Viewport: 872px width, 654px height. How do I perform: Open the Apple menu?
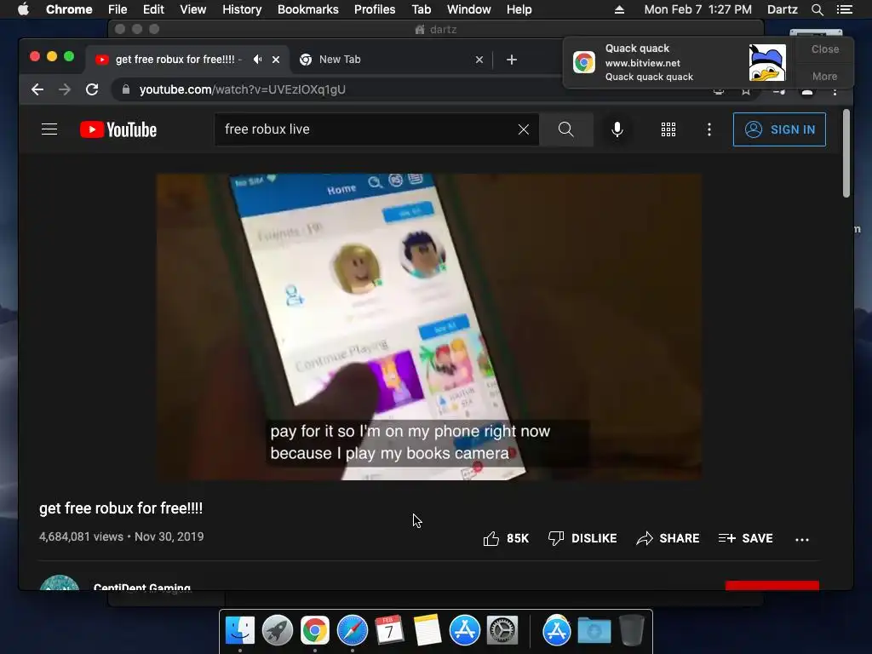coord(23,9)
